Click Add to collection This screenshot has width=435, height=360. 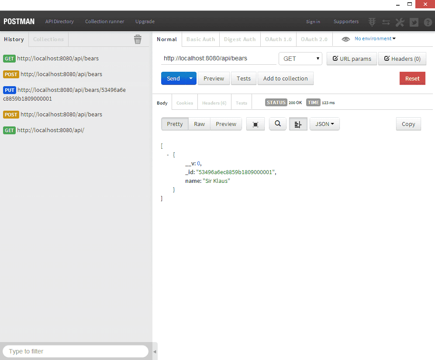285,78
